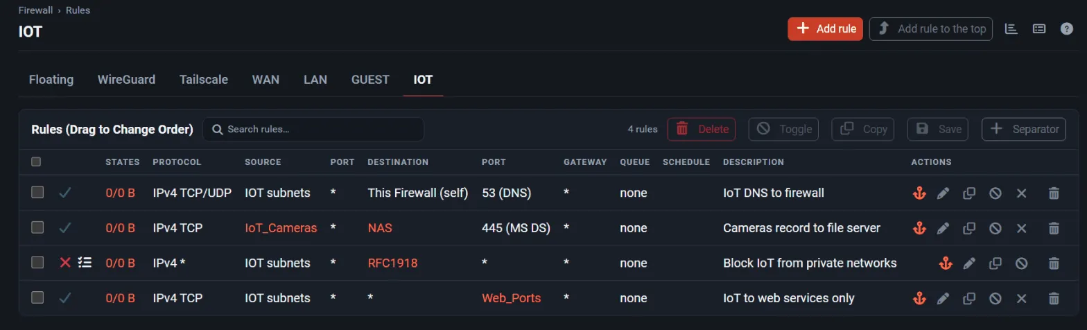Disable the Cameras record to file server rule
Screen dimensions: 1087x330
995,228
